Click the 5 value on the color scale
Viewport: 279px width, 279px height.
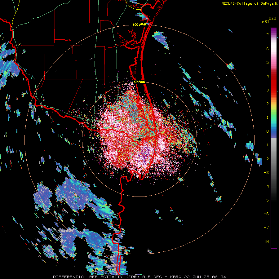[268, 62]
